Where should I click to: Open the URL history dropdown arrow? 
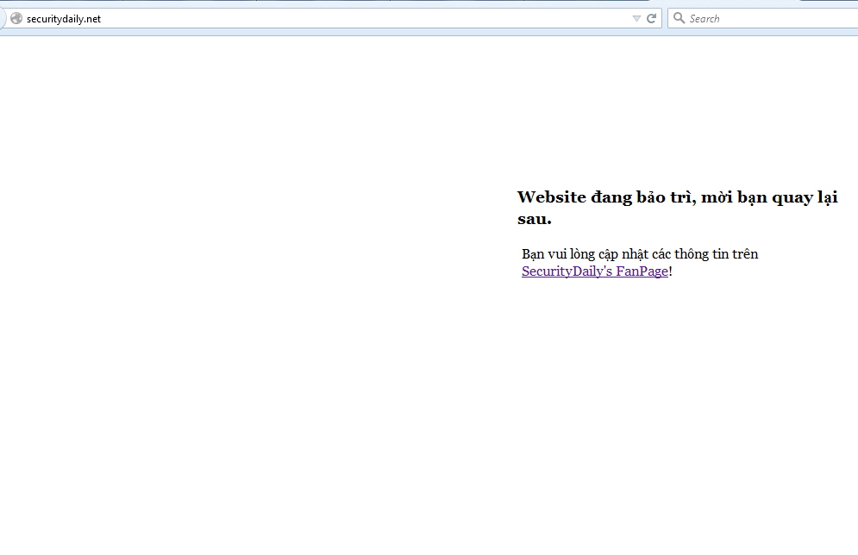point(636,19)
